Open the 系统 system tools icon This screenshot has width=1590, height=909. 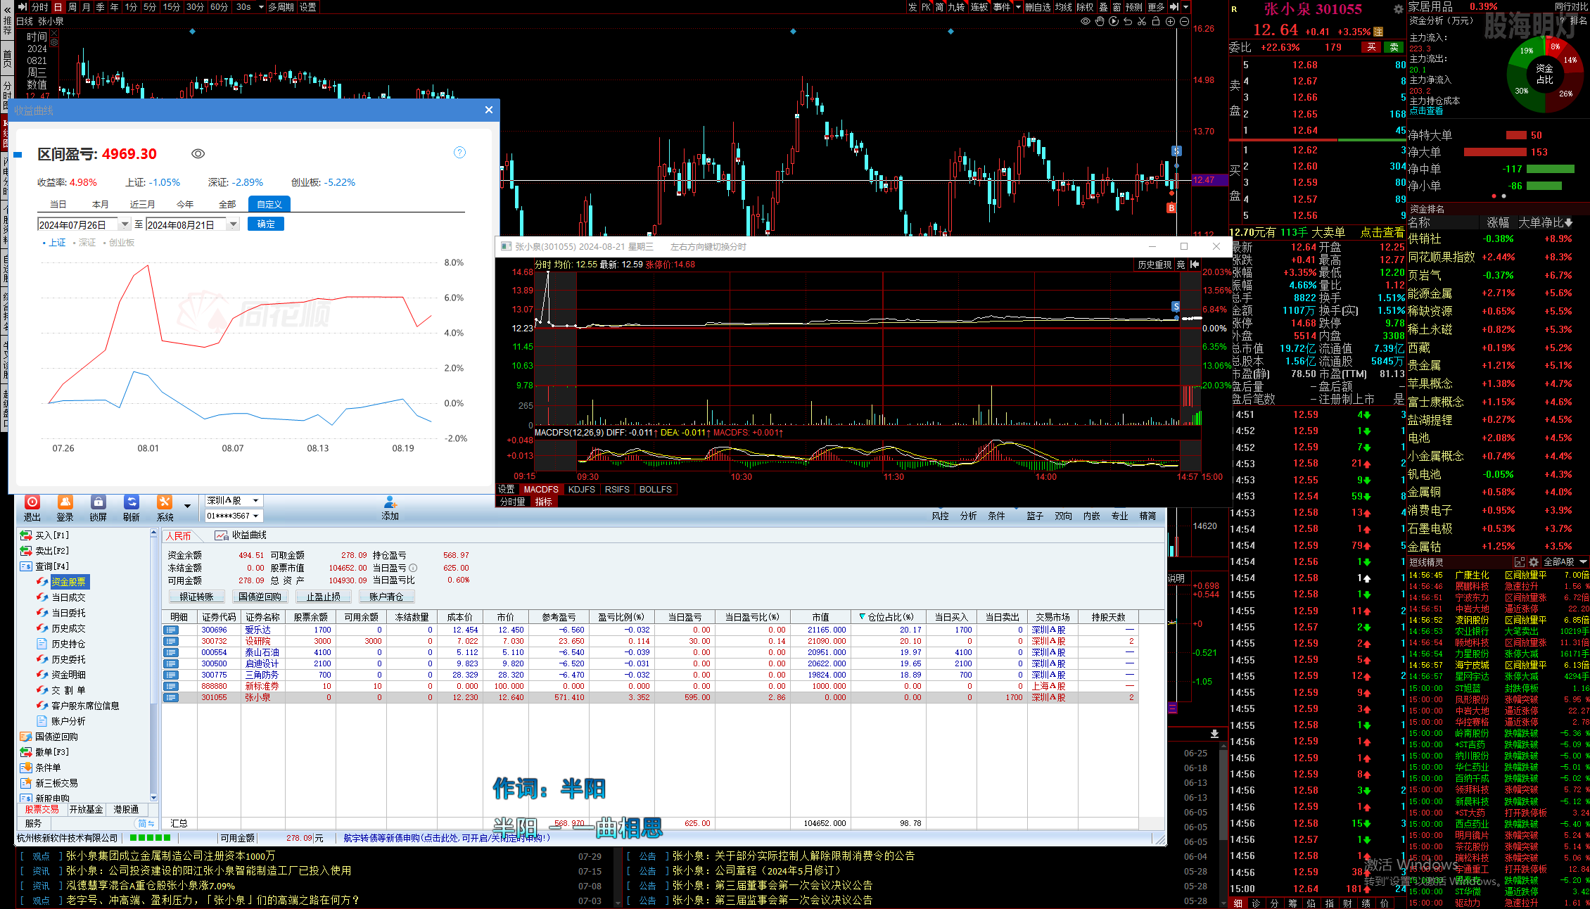click(165, 502)
